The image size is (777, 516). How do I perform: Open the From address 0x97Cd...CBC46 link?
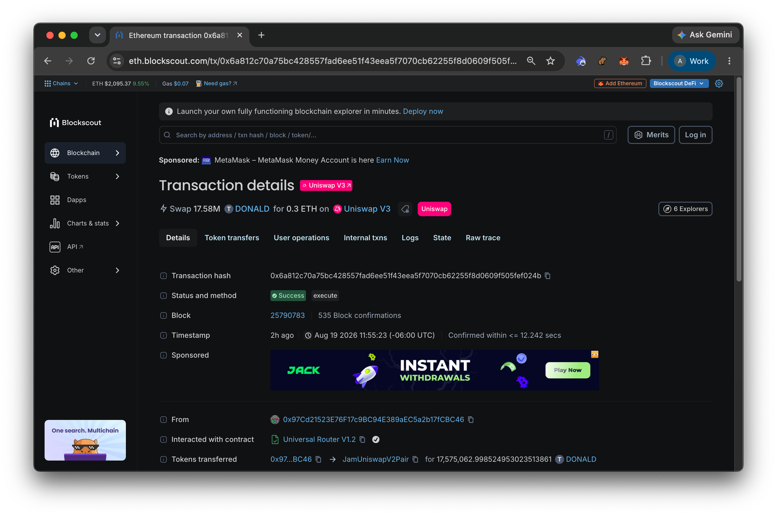point(373,420)
